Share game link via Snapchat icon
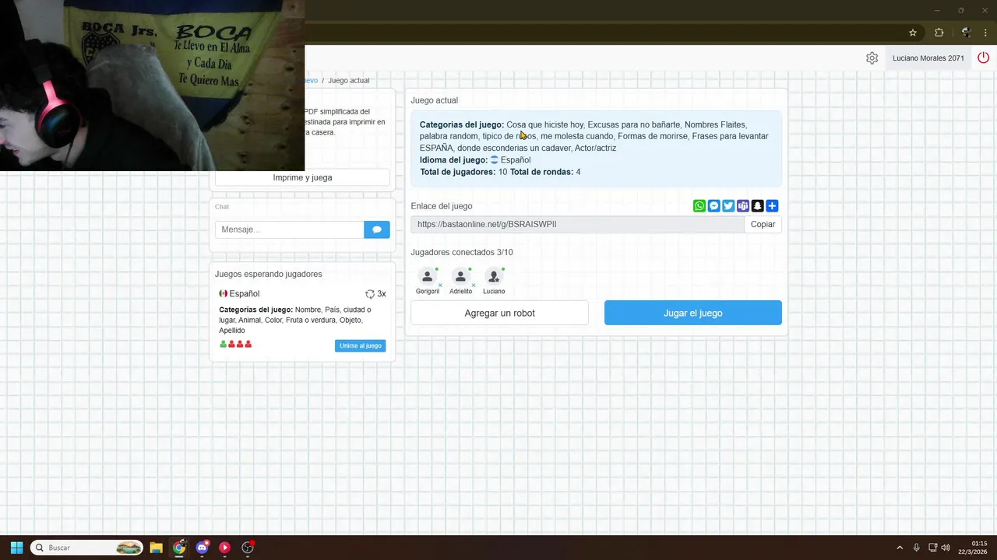The width and height of the screenshot is (997, 560). pos(757,206)
